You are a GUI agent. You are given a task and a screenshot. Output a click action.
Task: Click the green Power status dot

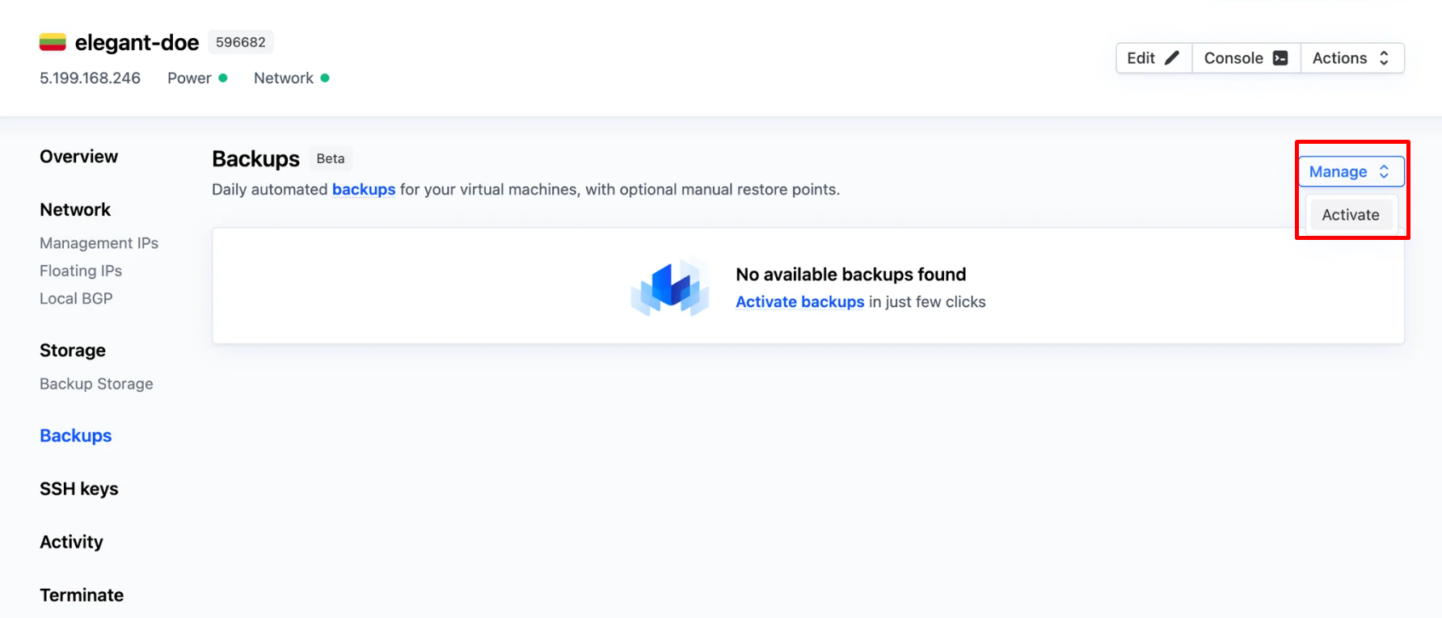pyautogui.click(x=223, y=78)
